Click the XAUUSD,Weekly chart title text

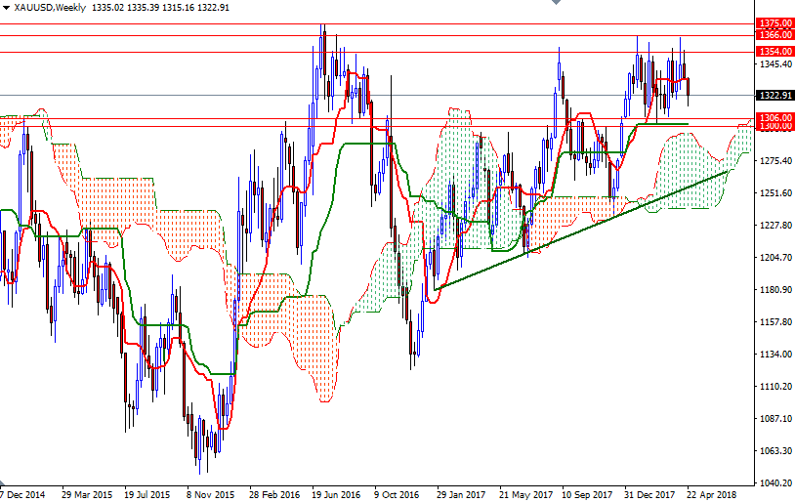click(50, 8)
